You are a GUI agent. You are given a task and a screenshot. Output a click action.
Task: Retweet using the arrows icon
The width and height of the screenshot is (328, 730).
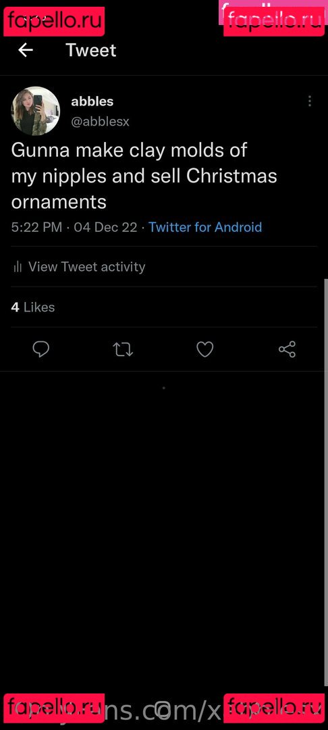coord(123,349)
